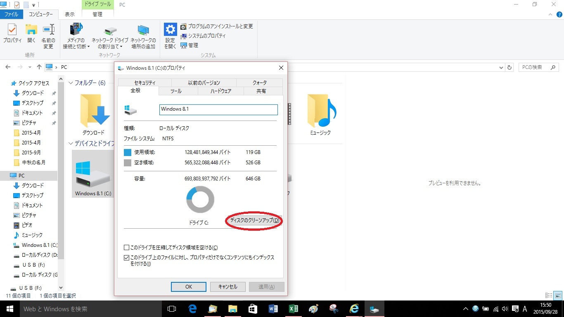Close the Windows 8.1 (C:) properties dialog
The image size is (564, 317).
pyautogui.click(x=281, y=68)
